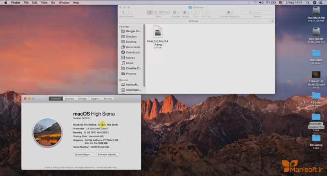
Task: Click the US flag input source icon
Action: pos(281,2)
